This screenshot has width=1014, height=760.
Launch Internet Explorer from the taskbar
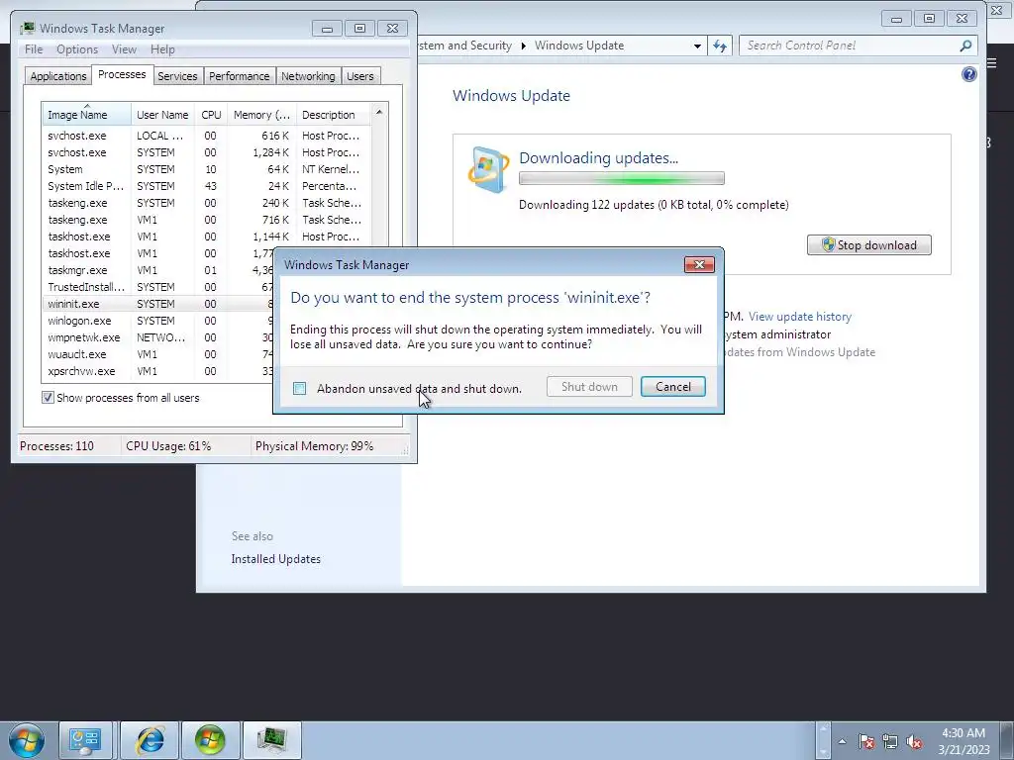click(151, 740)
